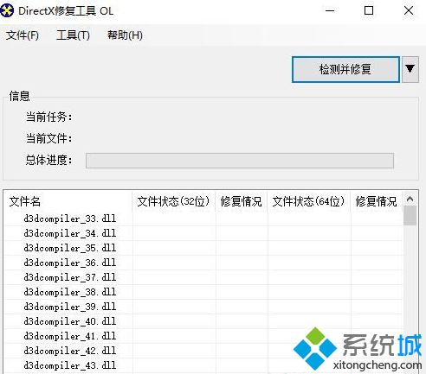The width and height of the screenshot is (426, 374).
Task: Click the 检测并修复 button
Action: 345,69
